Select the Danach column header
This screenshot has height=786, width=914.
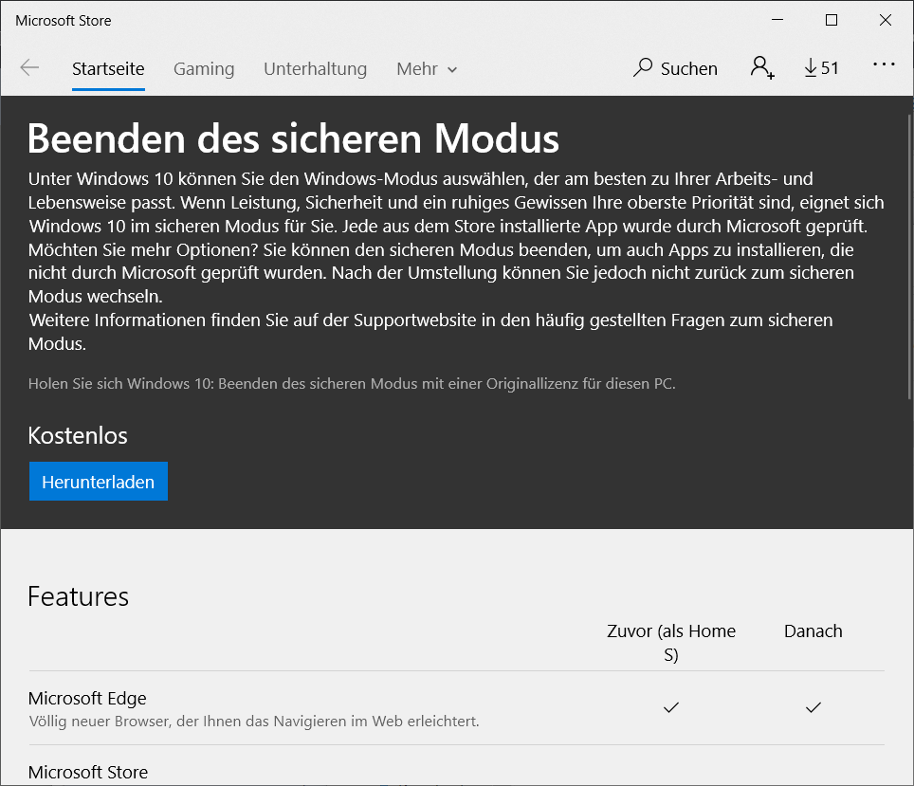pyautogui.click(x=813, y=631)
